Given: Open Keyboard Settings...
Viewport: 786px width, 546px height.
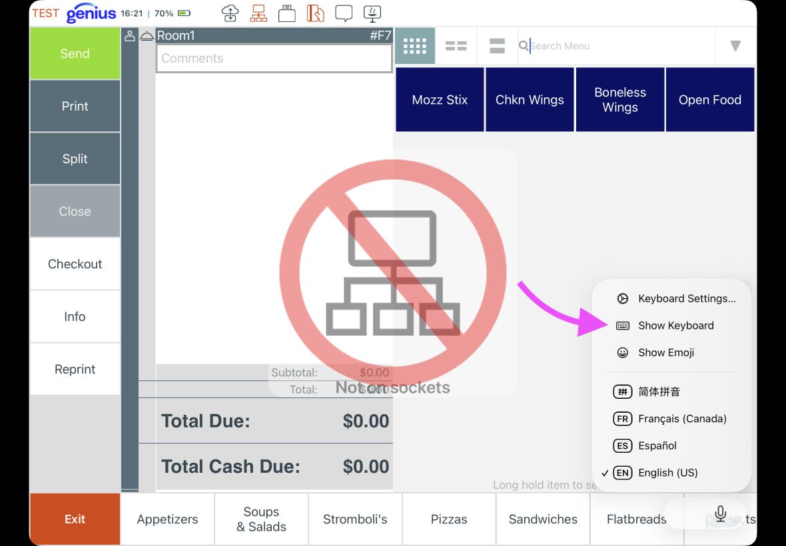Looking at the screenshot, I should click(x=671, y=298).
